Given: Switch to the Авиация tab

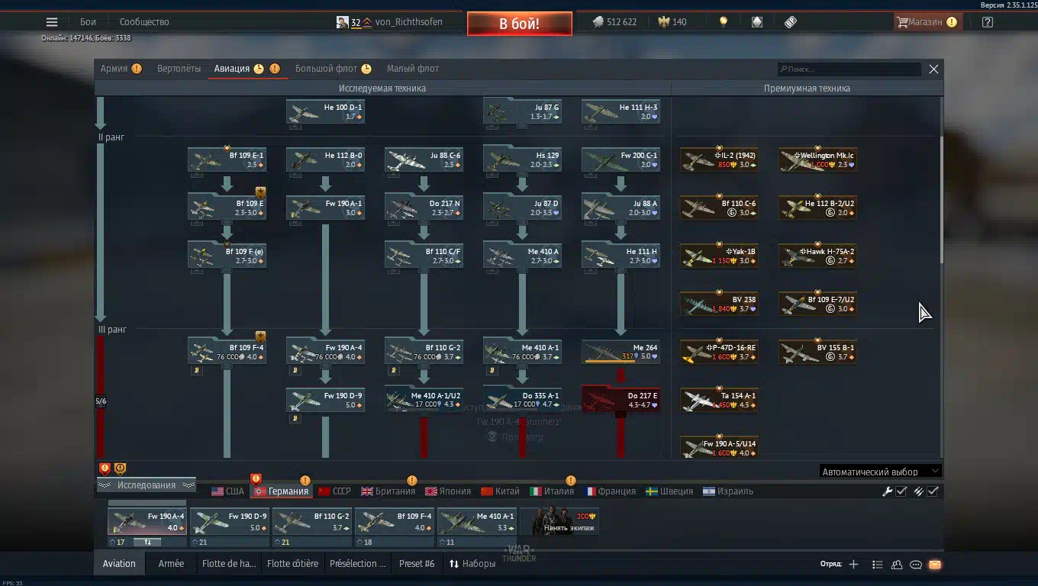Looking at the screenshot, I should [247, 69].
